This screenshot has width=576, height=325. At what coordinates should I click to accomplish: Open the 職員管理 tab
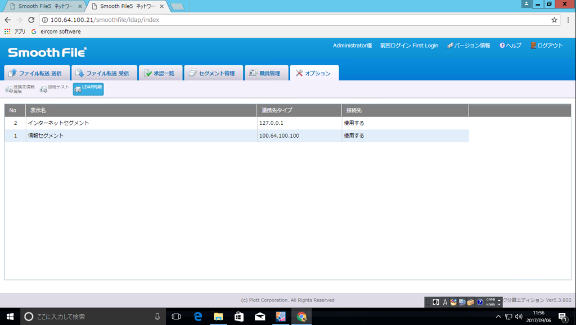tap(266, 73)
